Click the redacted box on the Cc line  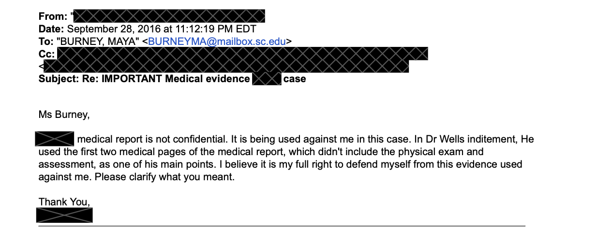(243, 54)
